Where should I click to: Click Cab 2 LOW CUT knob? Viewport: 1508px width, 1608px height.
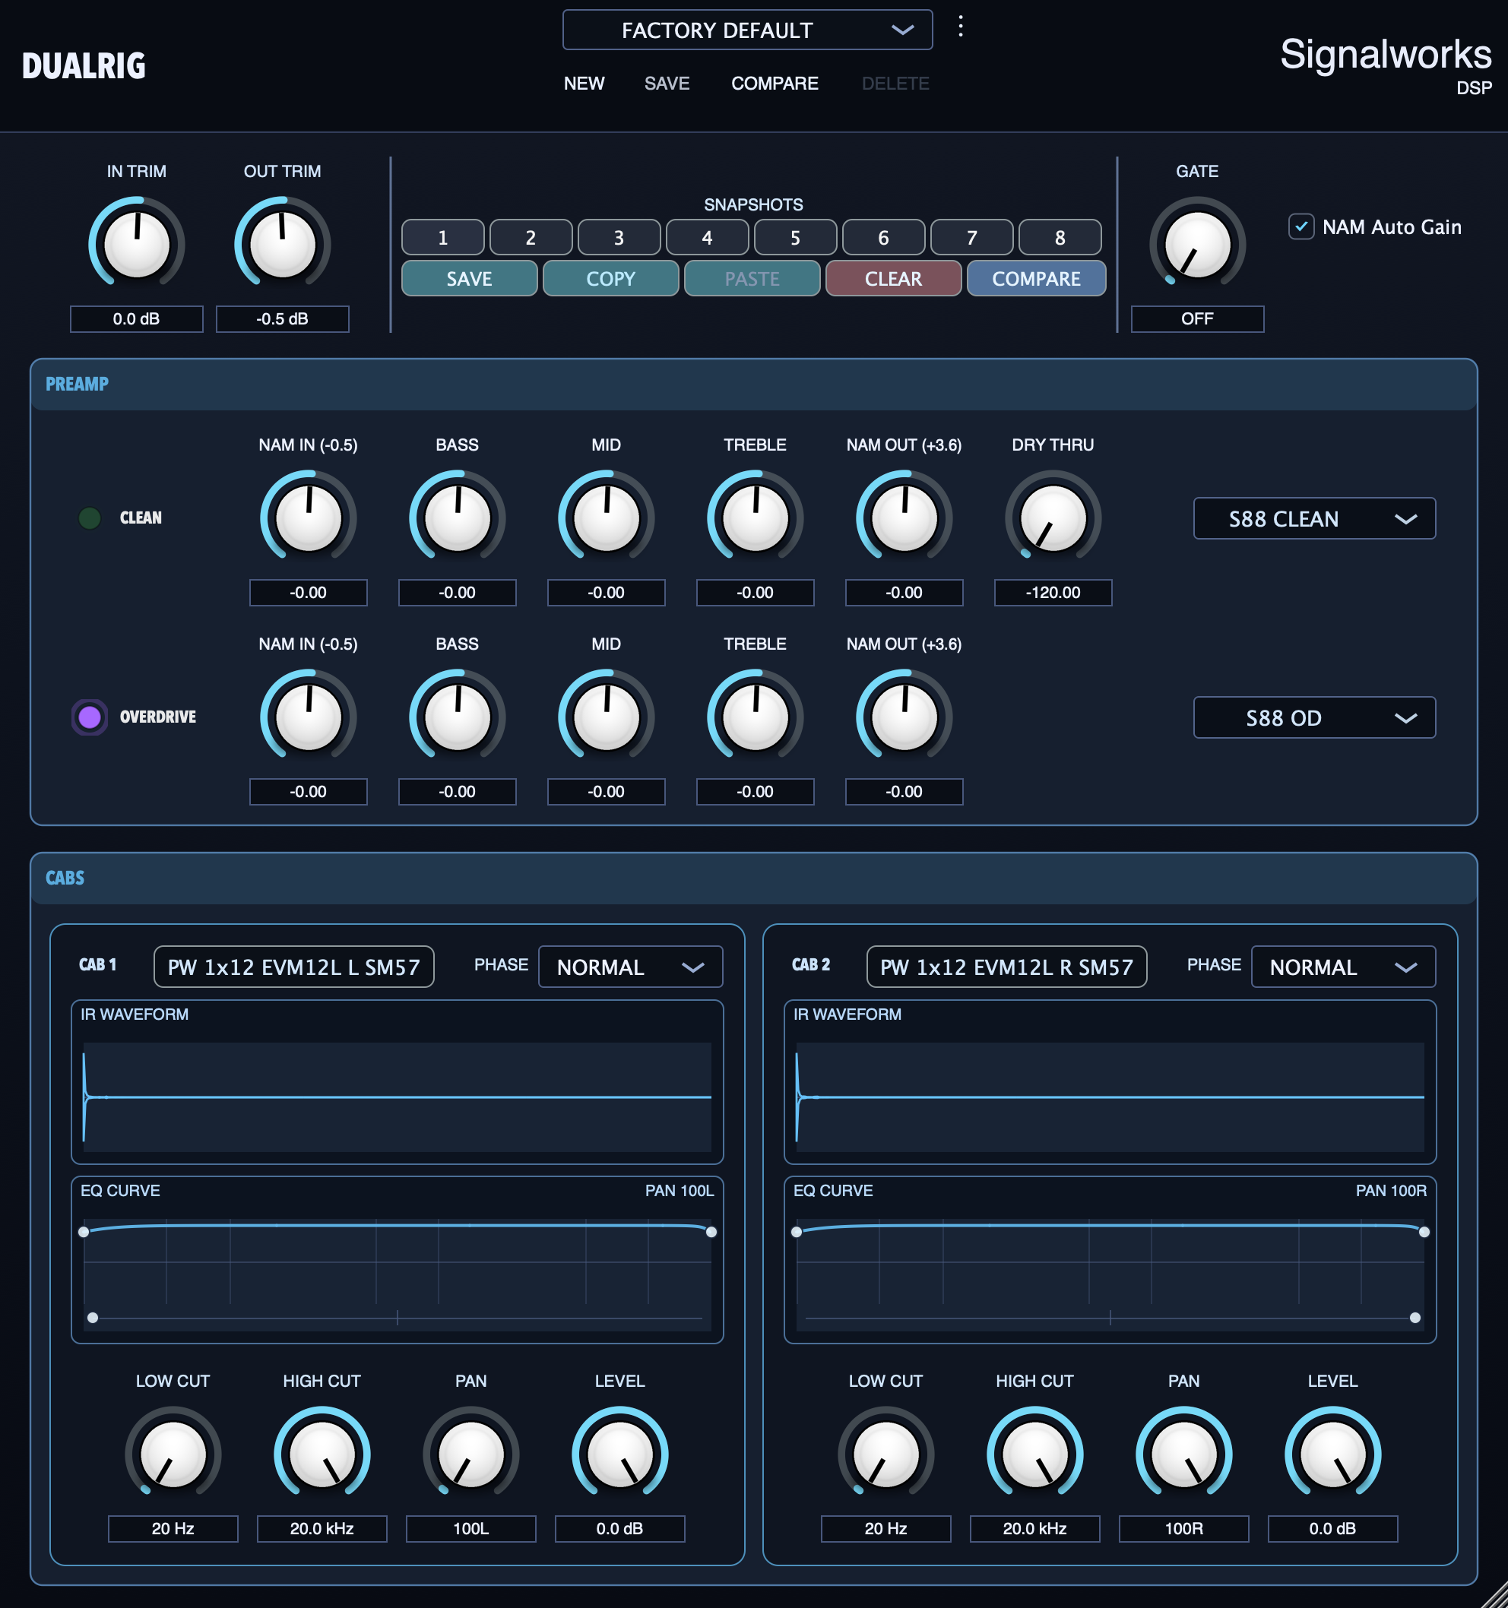(x=885, y=1454)
